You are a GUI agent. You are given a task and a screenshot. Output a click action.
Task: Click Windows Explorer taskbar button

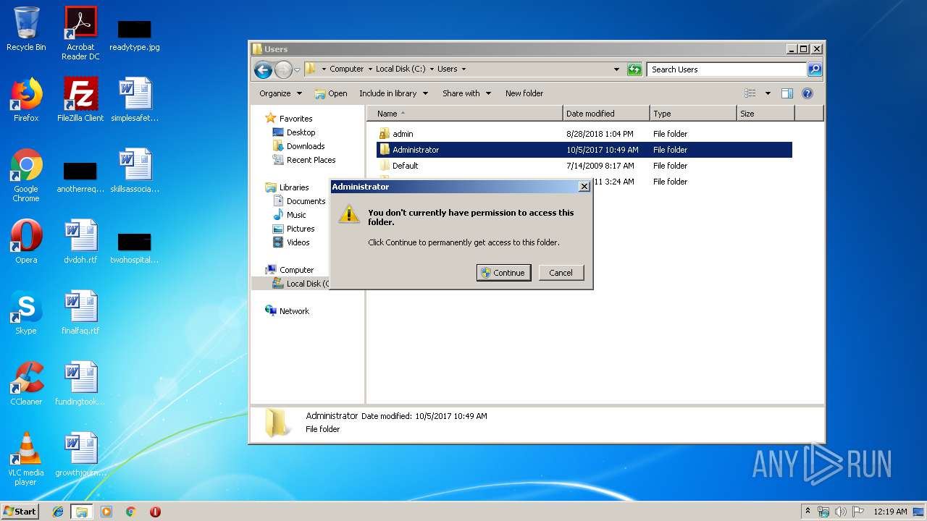pyautogui.click(x=82, y=512)
